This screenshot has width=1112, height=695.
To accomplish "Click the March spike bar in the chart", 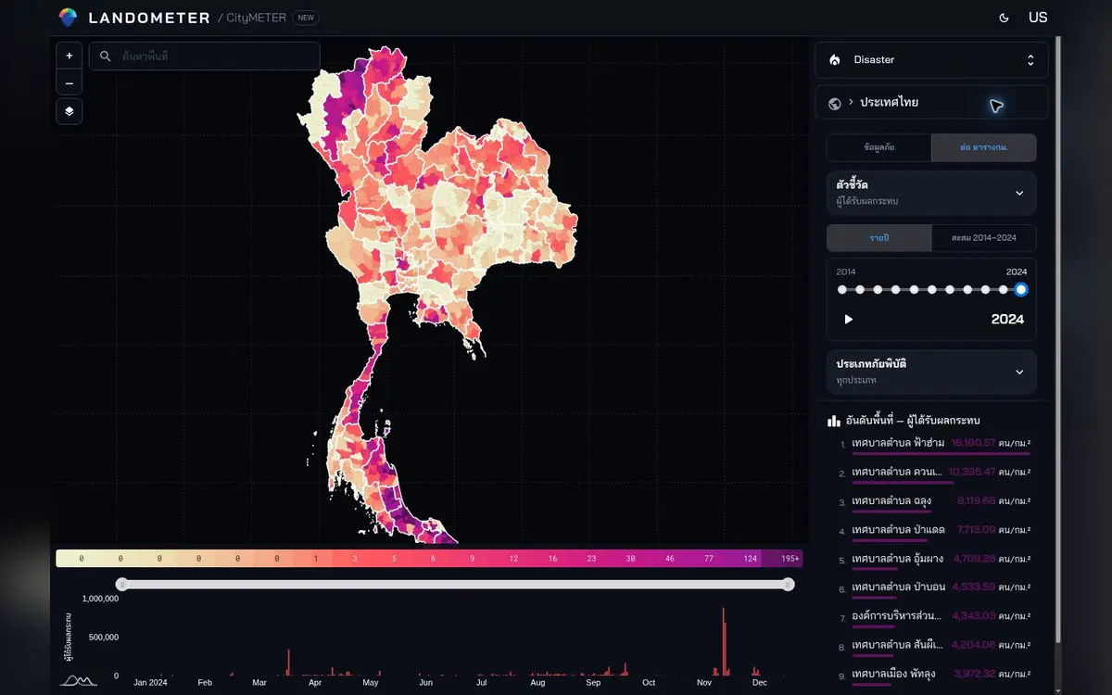I will click(x=288, y=662).
